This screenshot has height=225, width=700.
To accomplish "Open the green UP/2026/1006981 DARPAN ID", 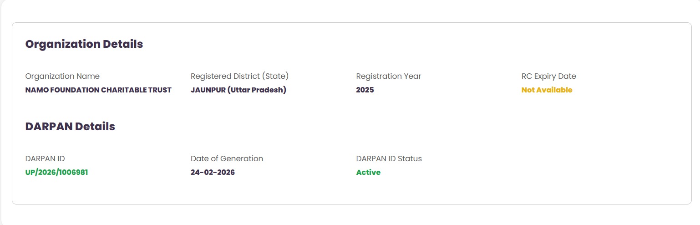I will point(56,173).
